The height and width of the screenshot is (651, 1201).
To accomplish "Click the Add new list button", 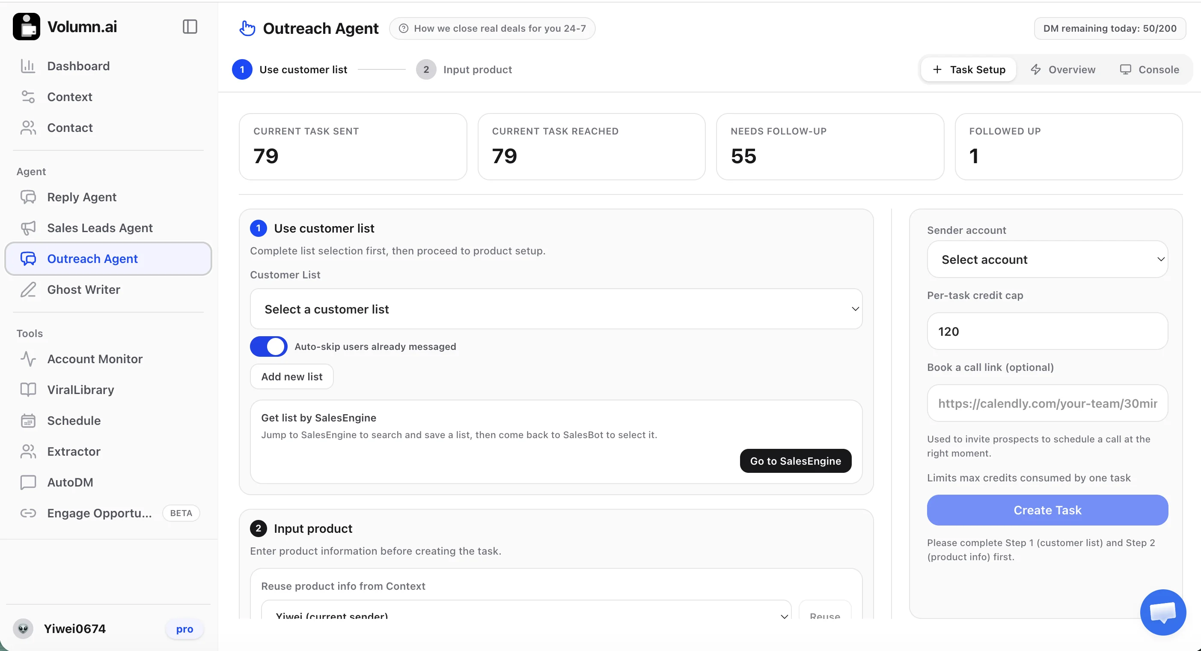I will click(x=292, y=376).
